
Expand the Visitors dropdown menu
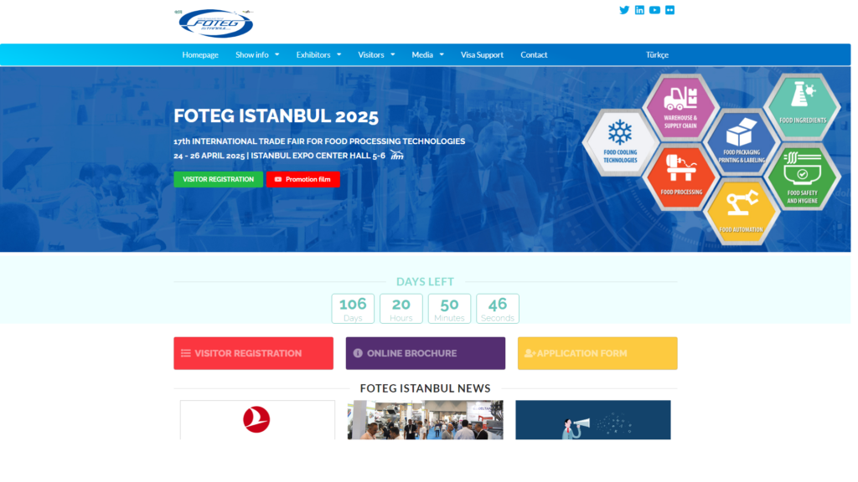[x=376, y=54]
